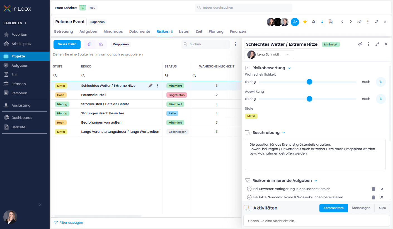Check off 'Bei Unwetter: Verlagerung' task circle

[249, 189]
